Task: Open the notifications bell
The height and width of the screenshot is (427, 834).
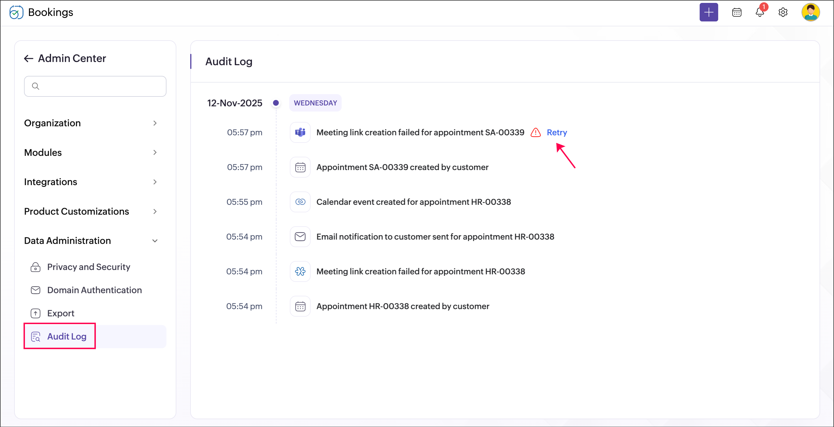Action: point(760,12)
